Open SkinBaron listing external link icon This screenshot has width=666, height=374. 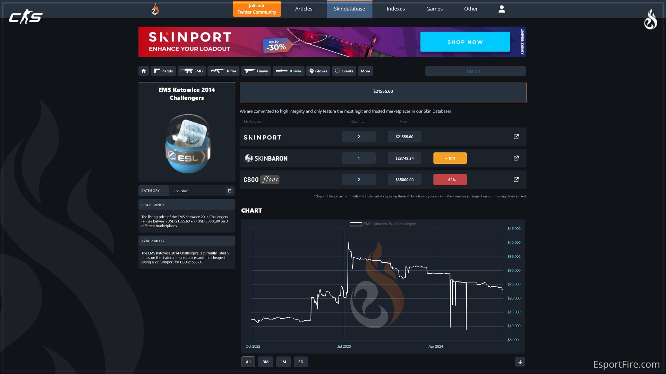516,158
